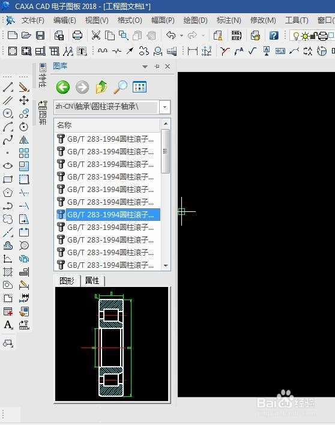This screenshot has height=425, width=335.
Task: Select the Arc drawing tool
Action: click(8, 127)
